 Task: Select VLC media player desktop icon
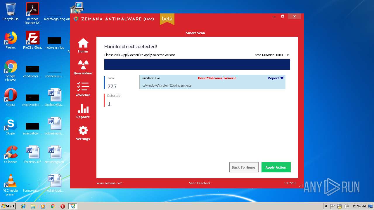coord(11,185)
